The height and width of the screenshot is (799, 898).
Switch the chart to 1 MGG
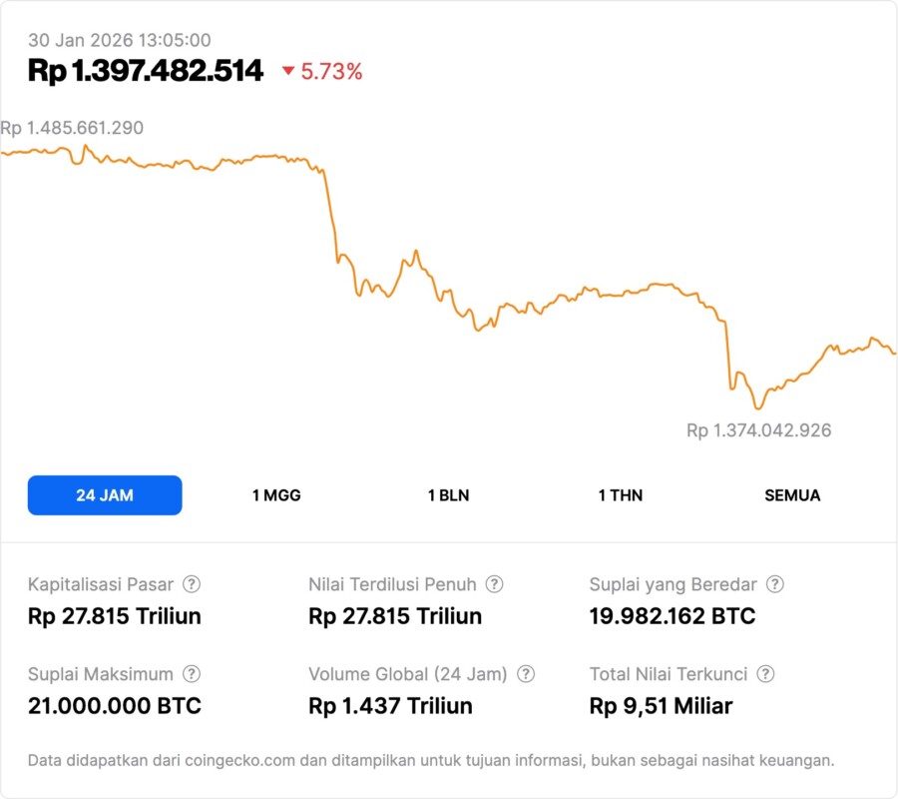click(276, 495)
